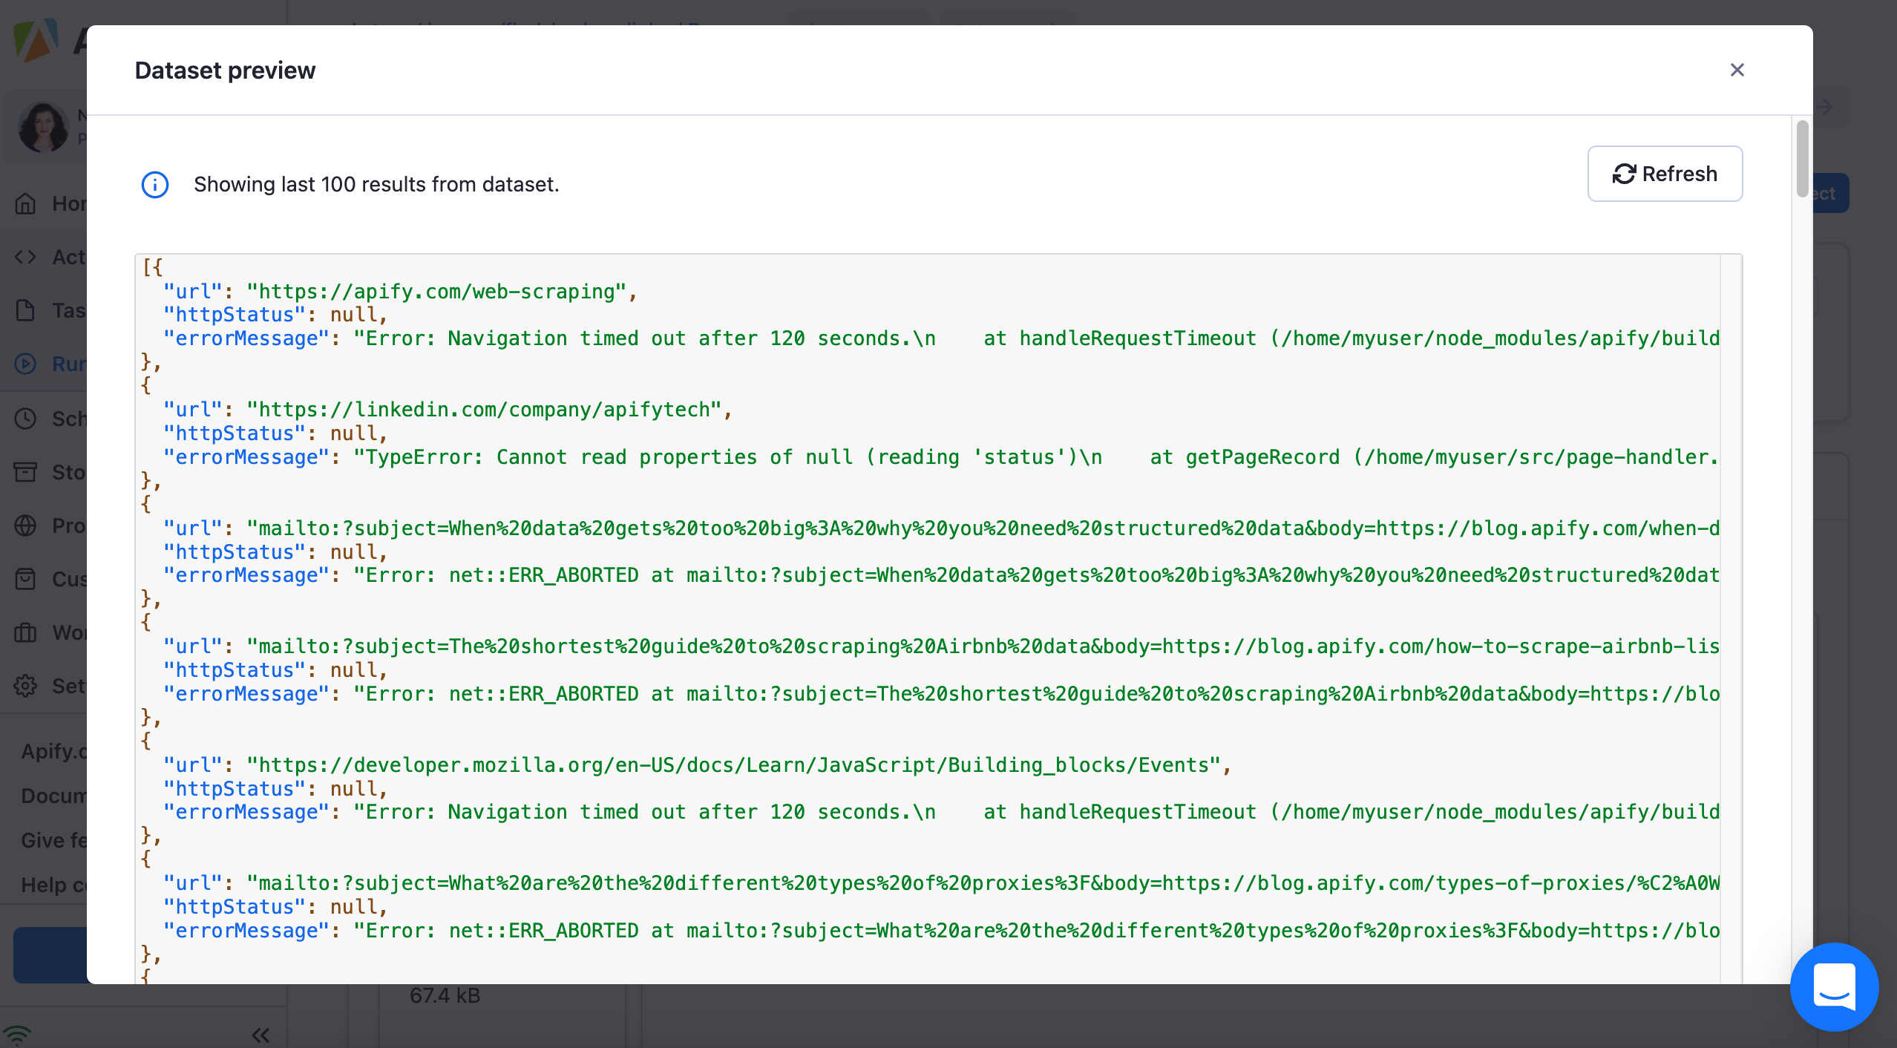Image resolution: width=1897 pixels, height=1048 pixels.
Task: Open Actors code icon in sidebar
Action: coord(25,257)
